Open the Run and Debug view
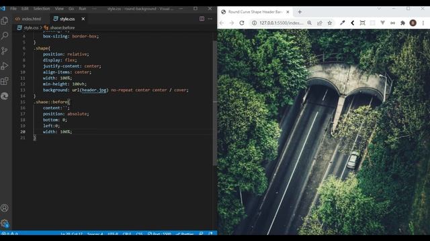This screenshot has width=430, height=241. coord(5,66)
